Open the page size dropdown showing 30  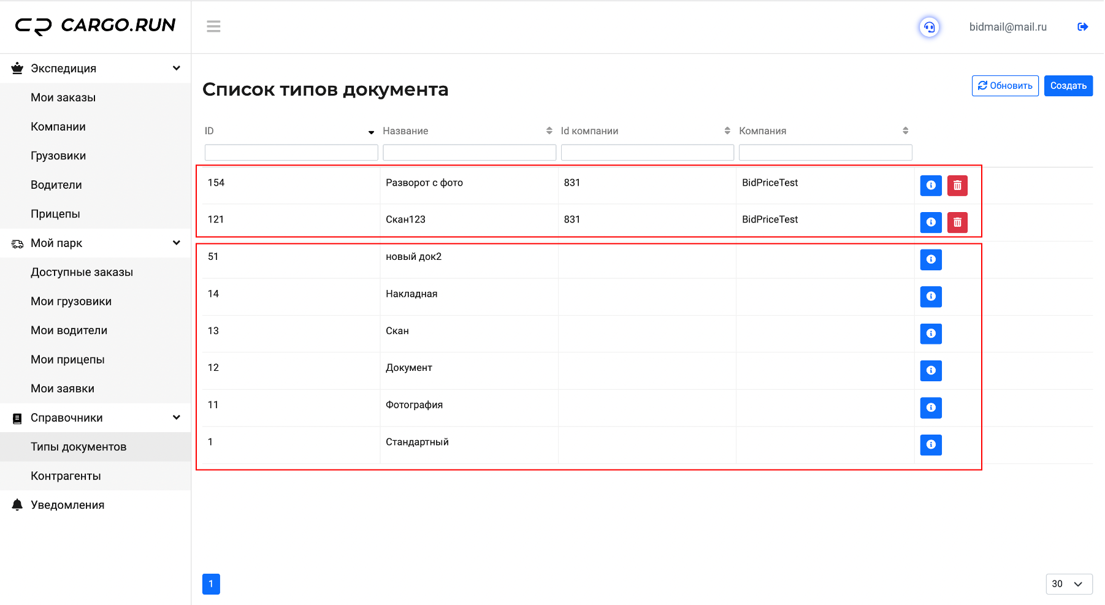(1069, 584)
